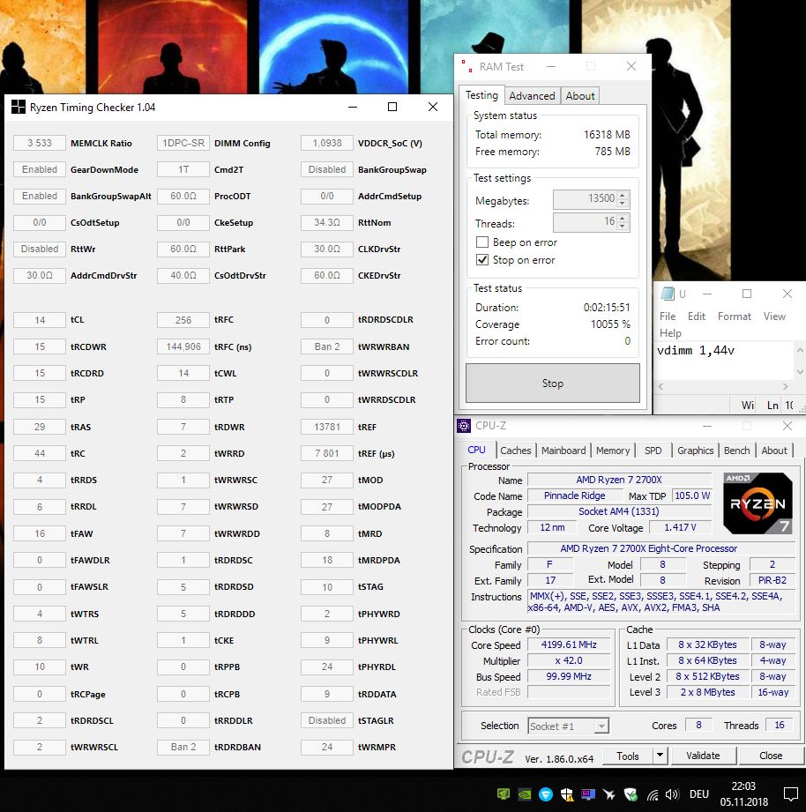Image resolution: width=806 pixels, height=812 pixels.
Task: Open the Memory tab in CPU-Z
Action: coord(613,451)
